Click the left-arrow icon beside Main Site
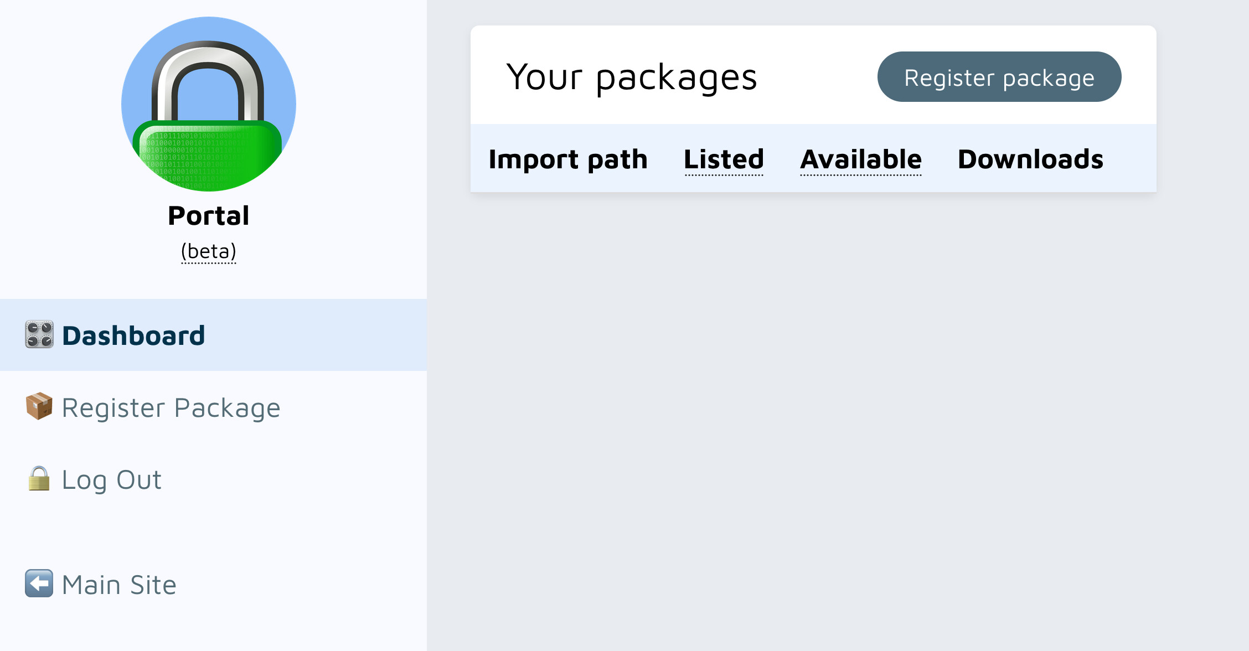The height and width of the screenshot is (651, 1249). [x=39, y=583]
